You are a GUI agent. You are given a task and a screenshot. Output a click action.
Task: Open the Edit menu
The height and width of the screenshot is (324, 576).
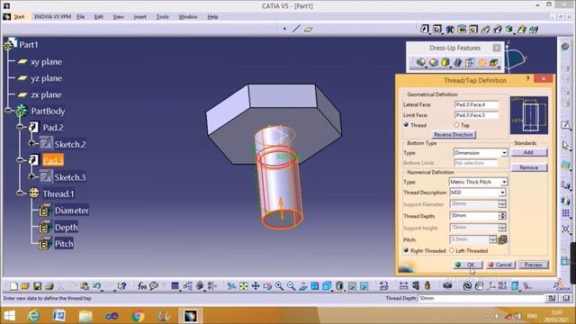coord(98,17)
